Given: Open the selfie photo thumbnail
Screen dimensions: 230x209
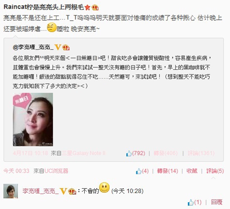Looking at the screenshot, I should pyautogui.click(x=33, y=119).
